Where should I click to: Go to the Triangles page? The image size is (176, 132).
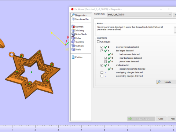click(x=80, y=42)
